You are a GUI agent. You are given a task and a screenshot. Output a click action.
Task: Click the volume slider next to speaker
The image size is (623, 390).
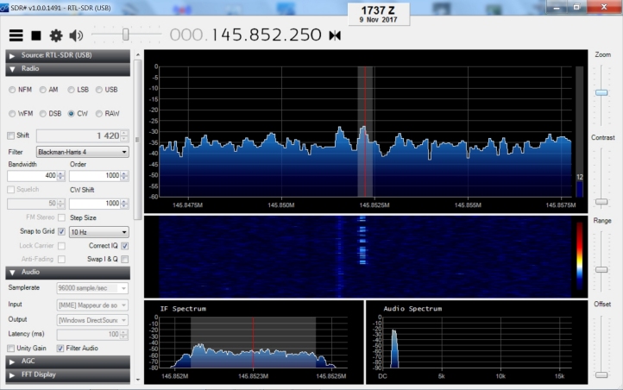click(126, 35)
